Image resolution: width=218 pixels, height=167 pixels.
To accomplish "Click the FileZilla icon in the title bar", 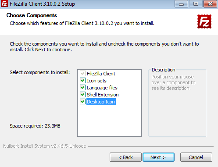I will [x=4, y=4].
